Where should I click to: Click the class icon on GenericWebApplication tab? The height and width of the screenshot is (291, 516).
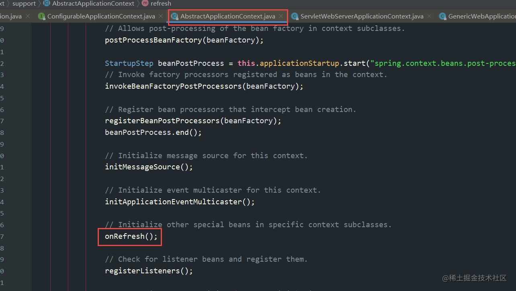pyautogui.click(x=442, y=16)
